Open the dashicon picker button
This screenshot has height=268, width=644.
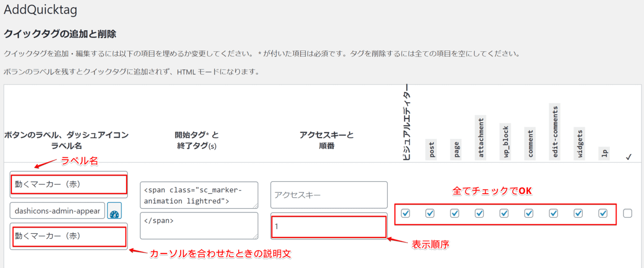pyautogui.click(x=114, y=211)
